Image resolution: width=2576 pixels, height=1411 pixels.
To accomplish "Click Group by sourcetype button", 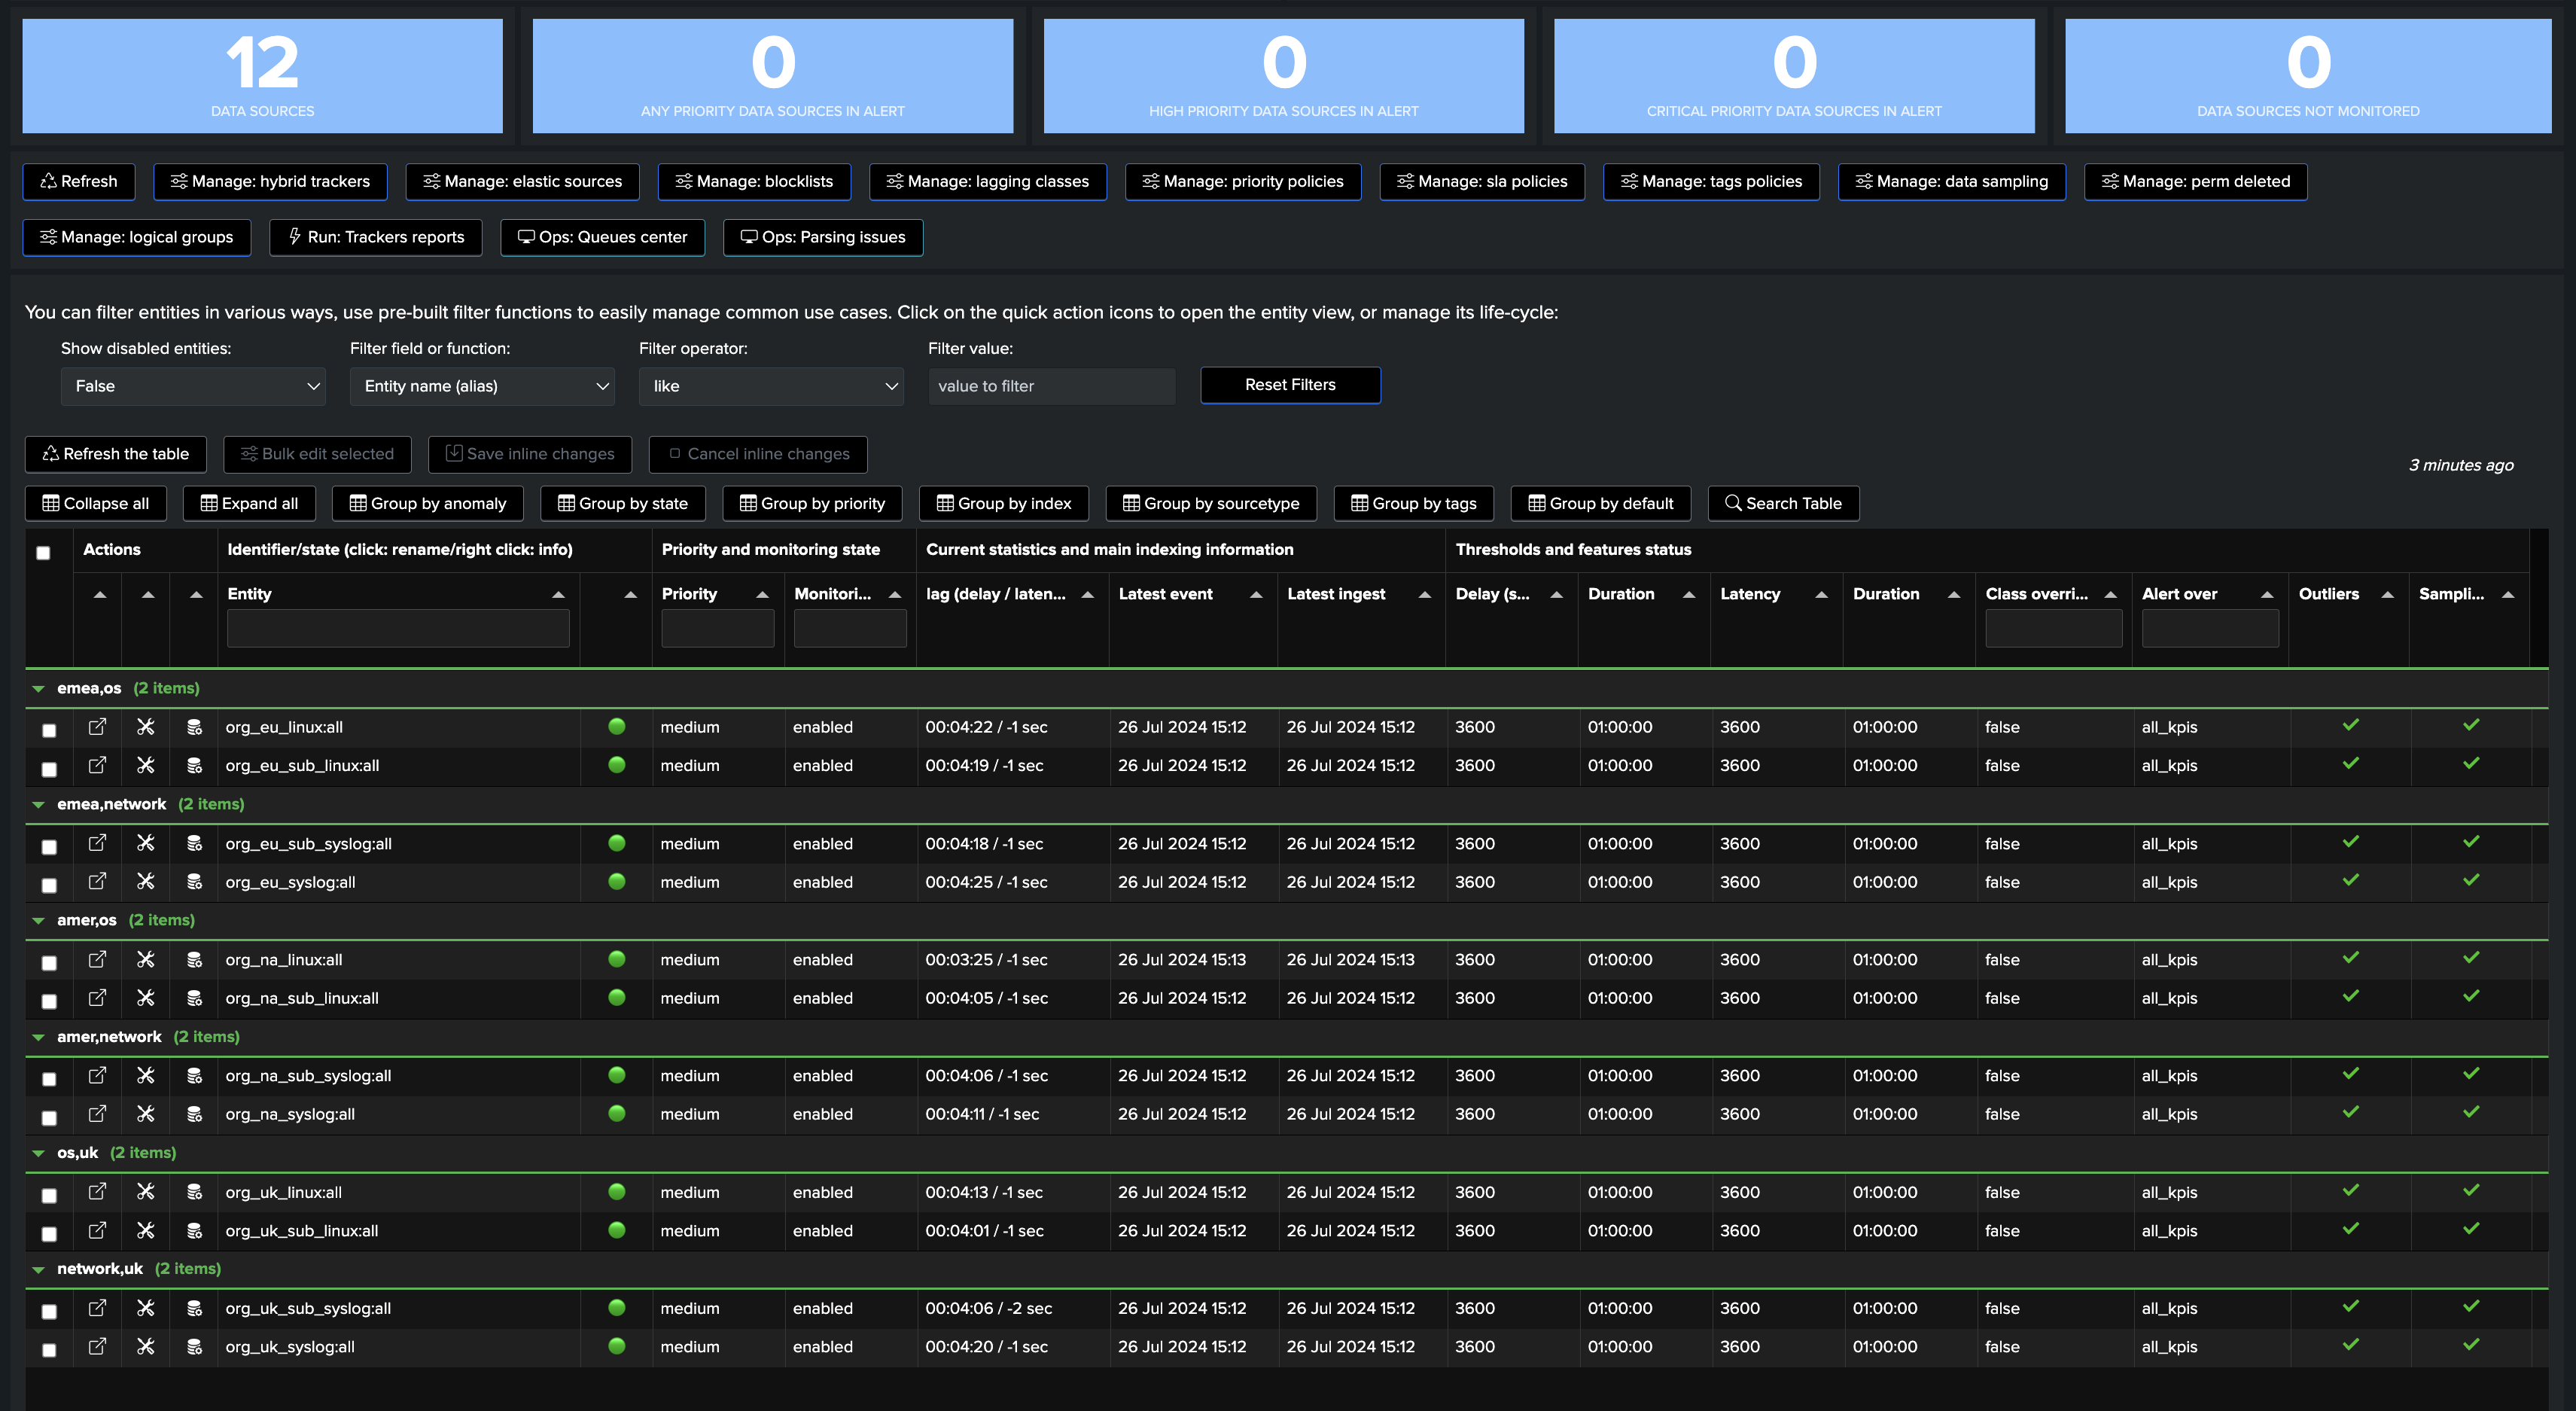I will 1211,503.
